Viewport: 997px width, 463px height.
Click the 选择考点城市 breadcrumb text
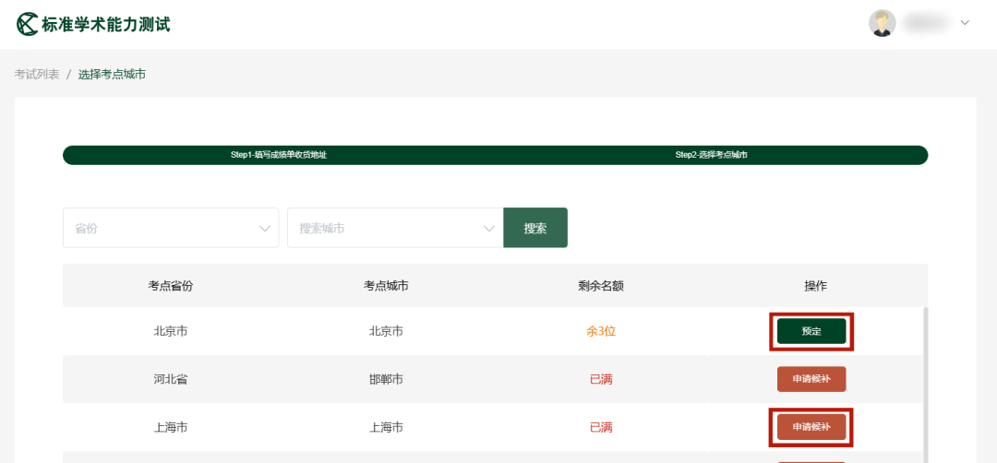[x=112, y=75]
